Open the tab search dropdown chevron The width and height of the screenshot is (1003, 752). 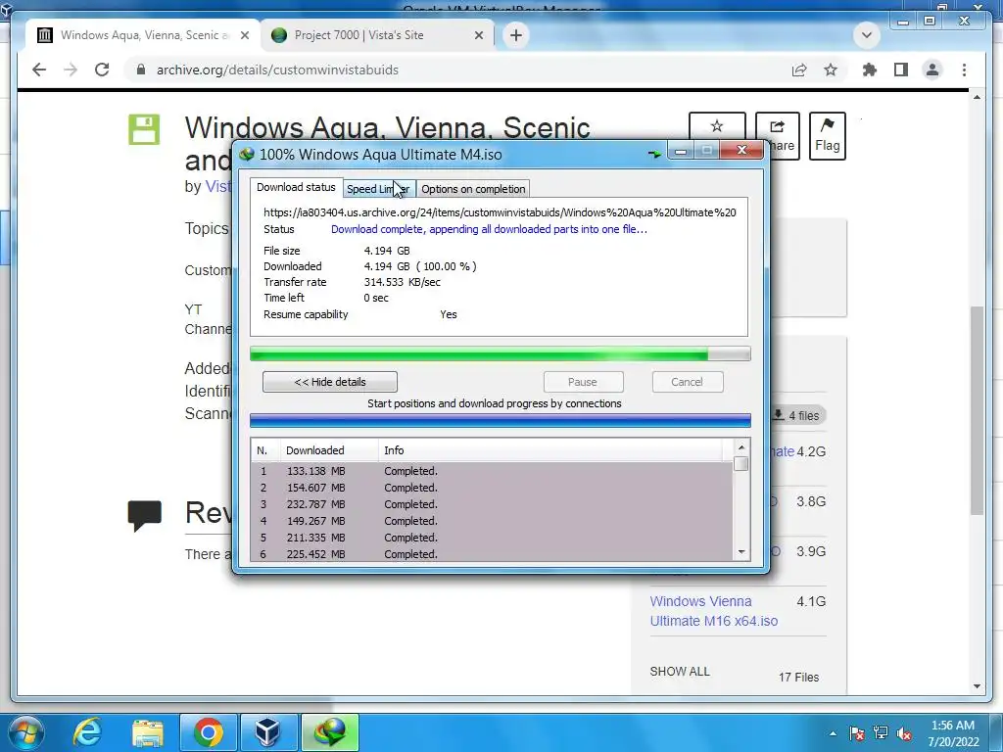[x=867, y=35]
